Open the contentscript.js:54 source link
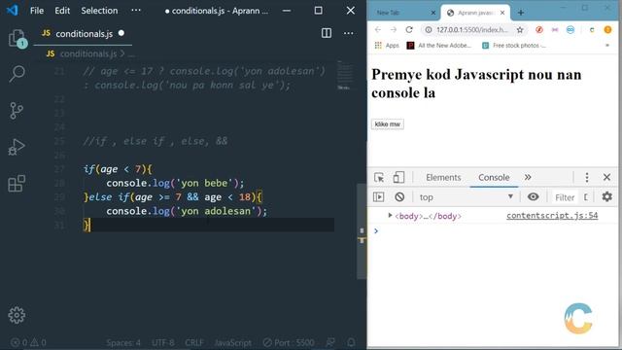622x350 pixels. point(552,216)
